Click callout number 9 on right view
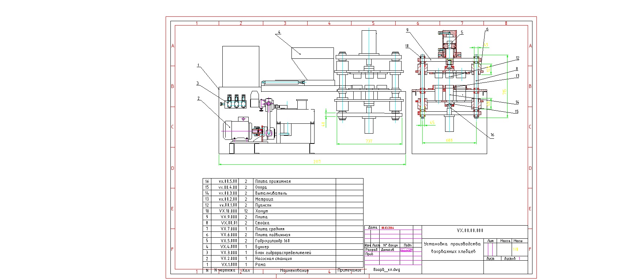Screen dimensions: 625x280 click(407, 31)
